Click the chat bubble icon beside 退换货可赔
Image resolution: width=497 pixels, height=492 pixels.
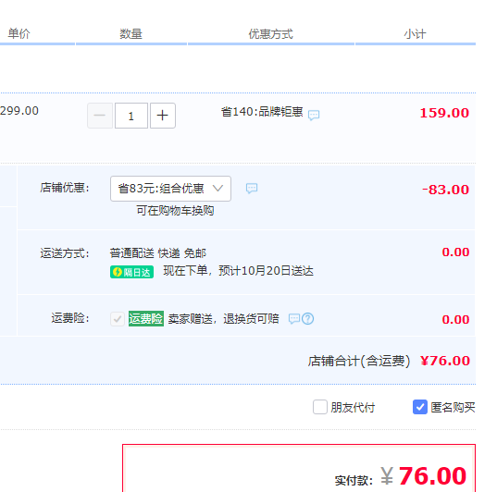pos(293,319)
